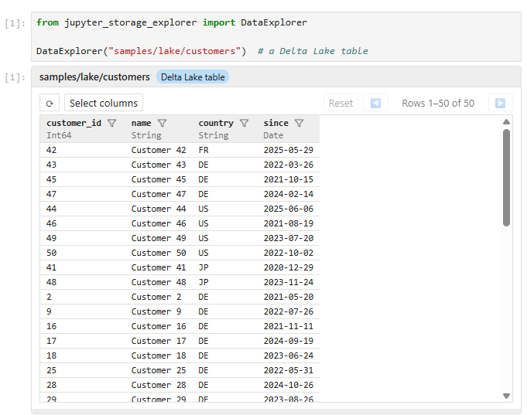Select cell Customer 45
The image size is (527, 415).
(x=159, y=179)
